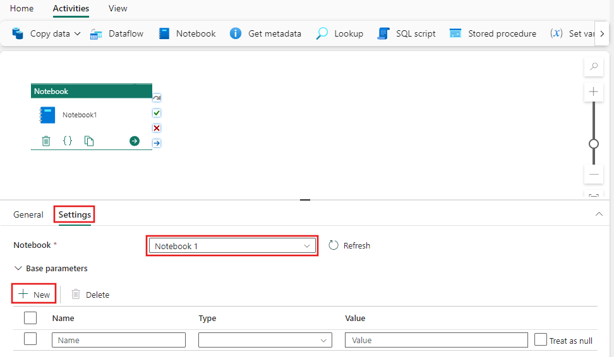
Task: Click the parameter Value input field
Action: 436,340
